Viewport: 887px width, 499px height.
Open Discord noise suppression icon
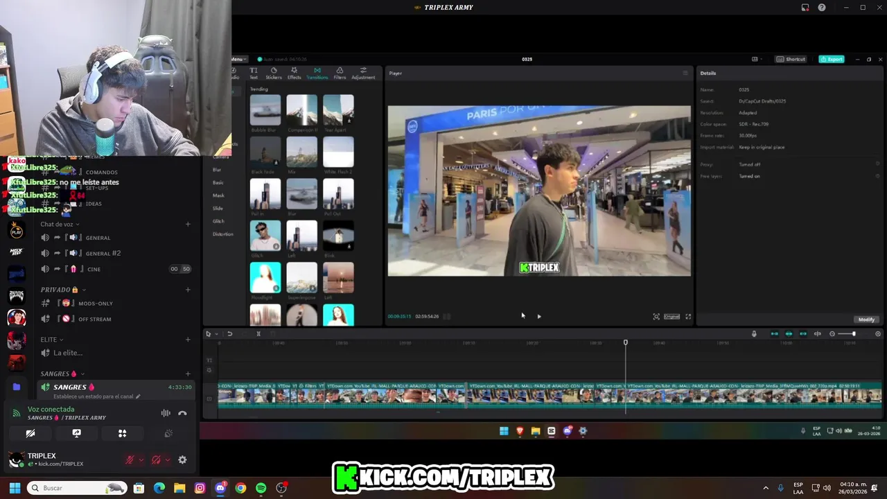(x=166, y=413)
